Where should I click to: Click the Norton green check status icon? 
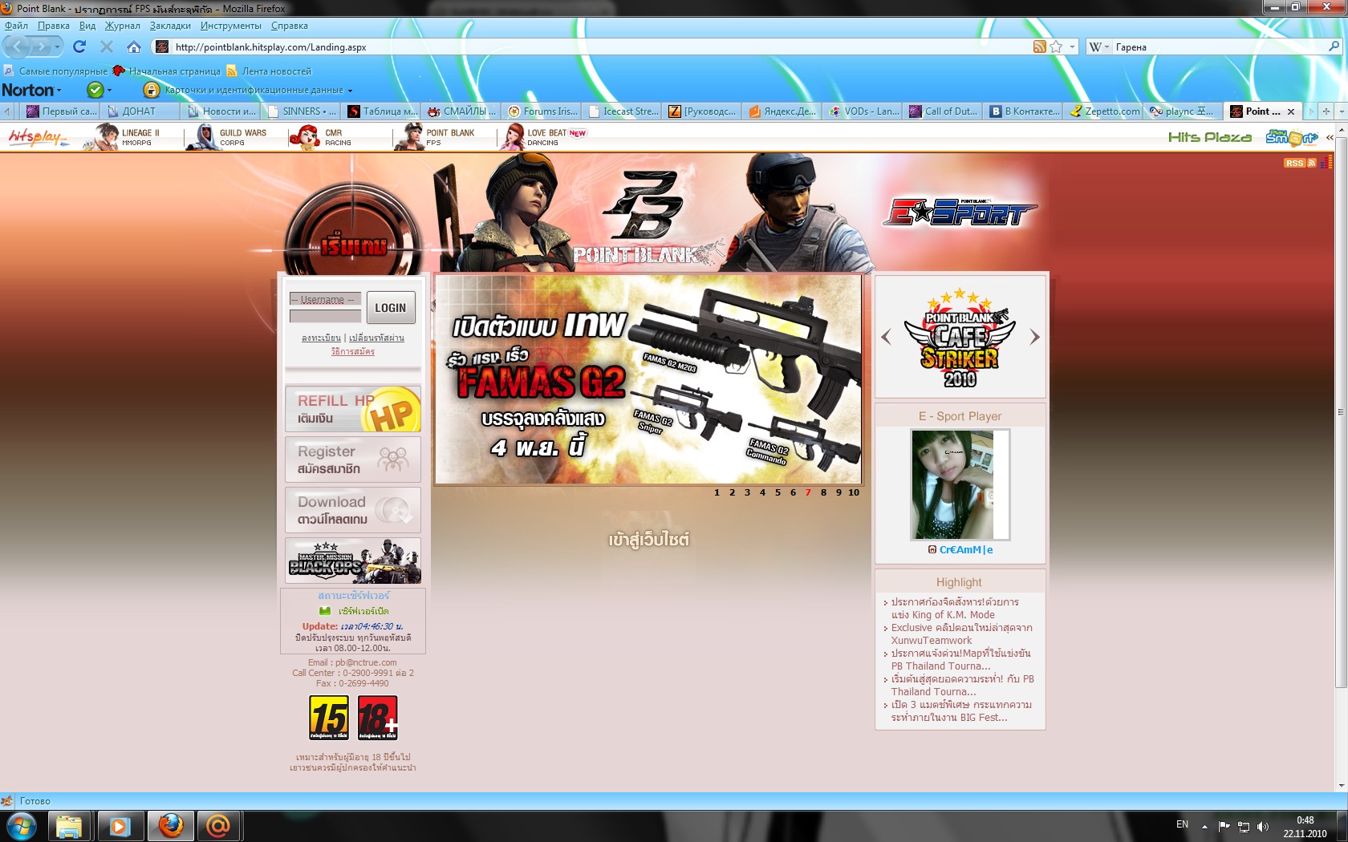click(x=95, y=90)
